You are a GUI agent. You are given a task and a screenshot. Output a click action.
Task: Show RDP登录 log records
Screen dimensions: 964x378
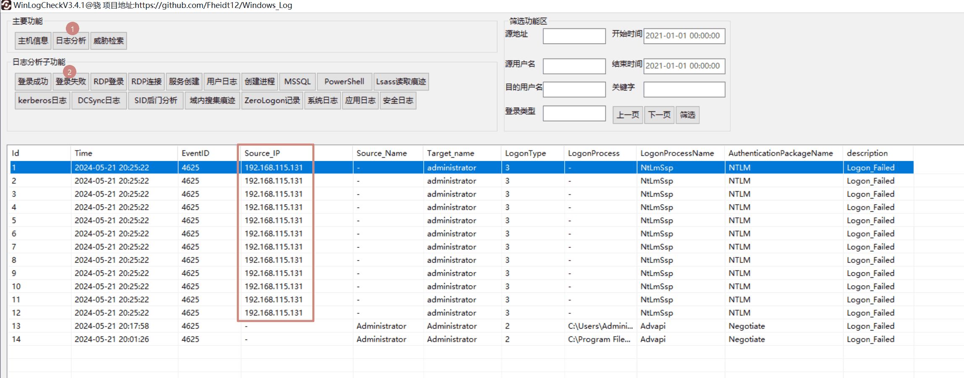108,81
